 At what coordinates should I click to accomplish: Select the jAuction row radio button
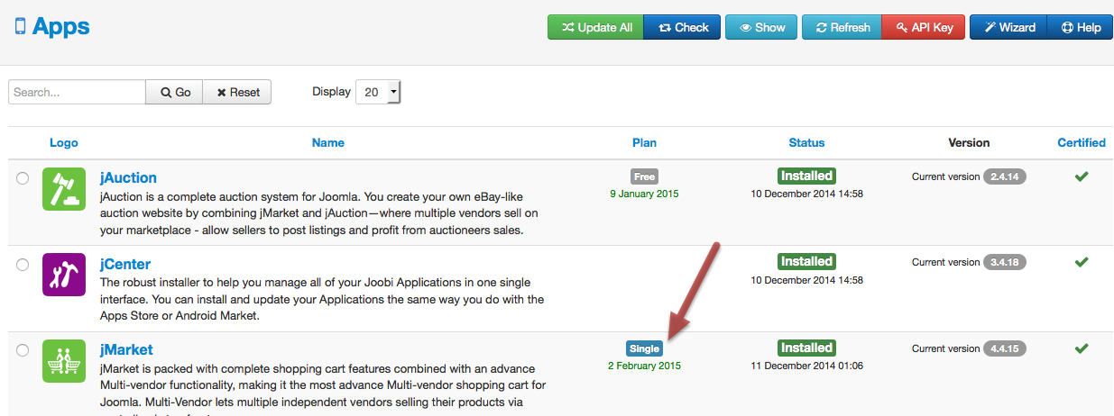click(23, 178)
